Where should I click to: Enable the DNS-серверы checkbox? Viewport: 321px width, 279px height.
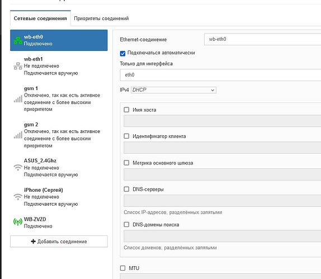126,189
